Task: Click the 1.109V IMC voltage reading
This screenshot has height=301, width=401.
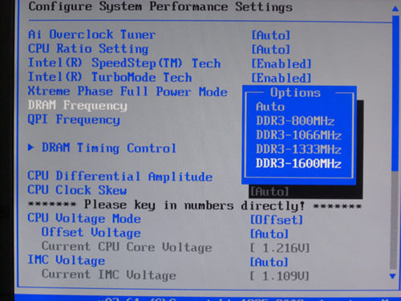Action: click(x=280, y=276)
